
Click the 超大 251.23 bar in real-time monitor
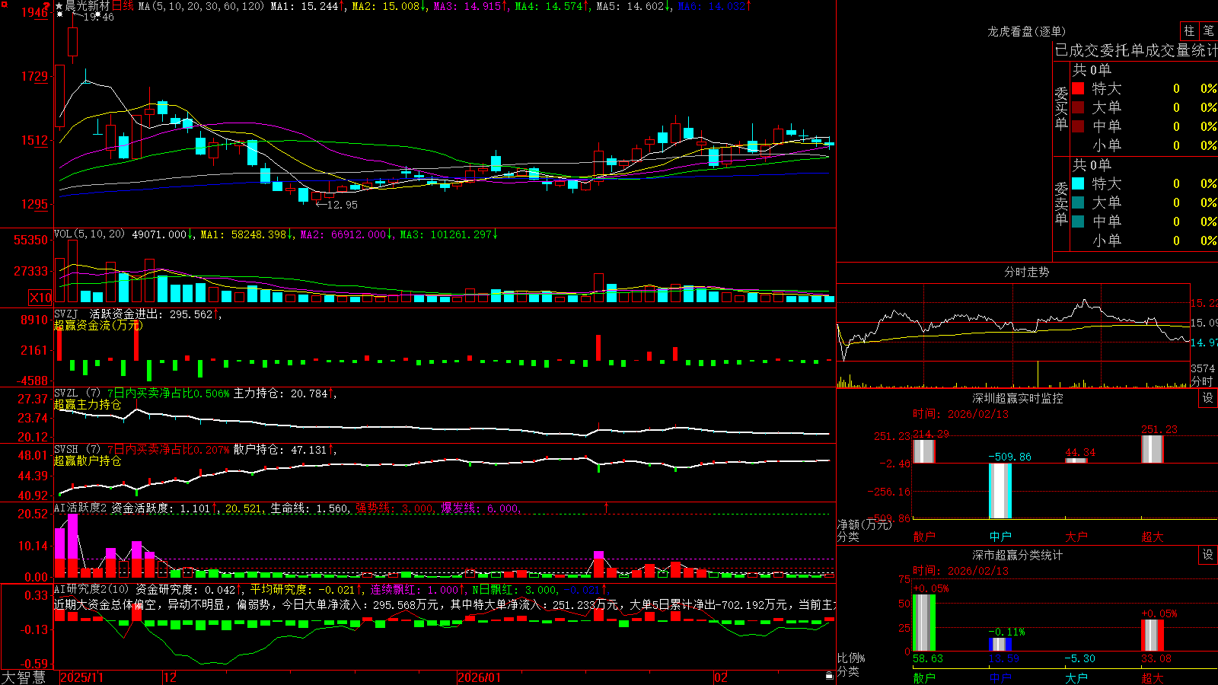1153,449
